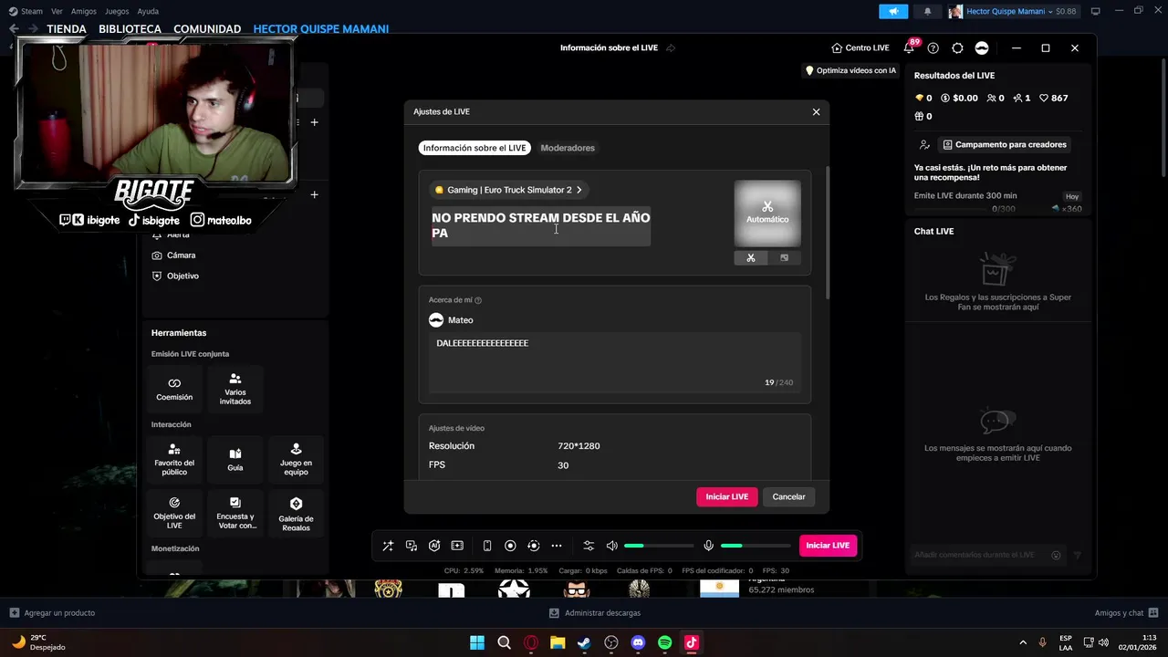Open Juego en equipo tool

coord(296,459)
